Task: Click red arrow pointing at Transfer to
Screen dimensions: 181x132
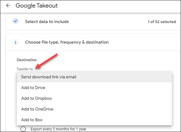Action: point(46,61)
